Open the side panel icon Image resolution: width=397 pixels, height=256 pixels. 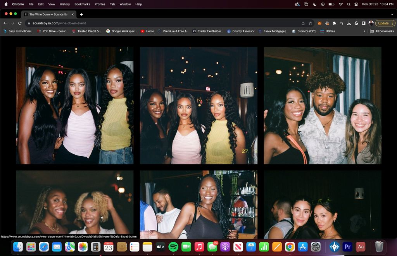364,23
